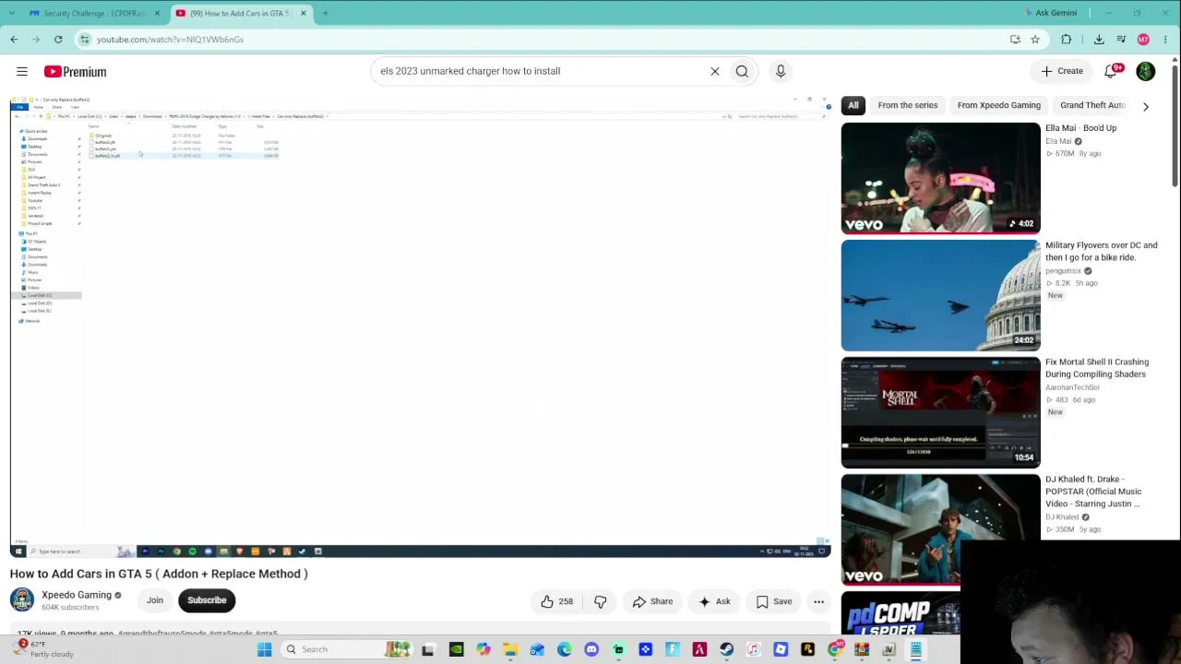
Task: Join the Xpeedo Gaming channel
Action: coord(155,600)
